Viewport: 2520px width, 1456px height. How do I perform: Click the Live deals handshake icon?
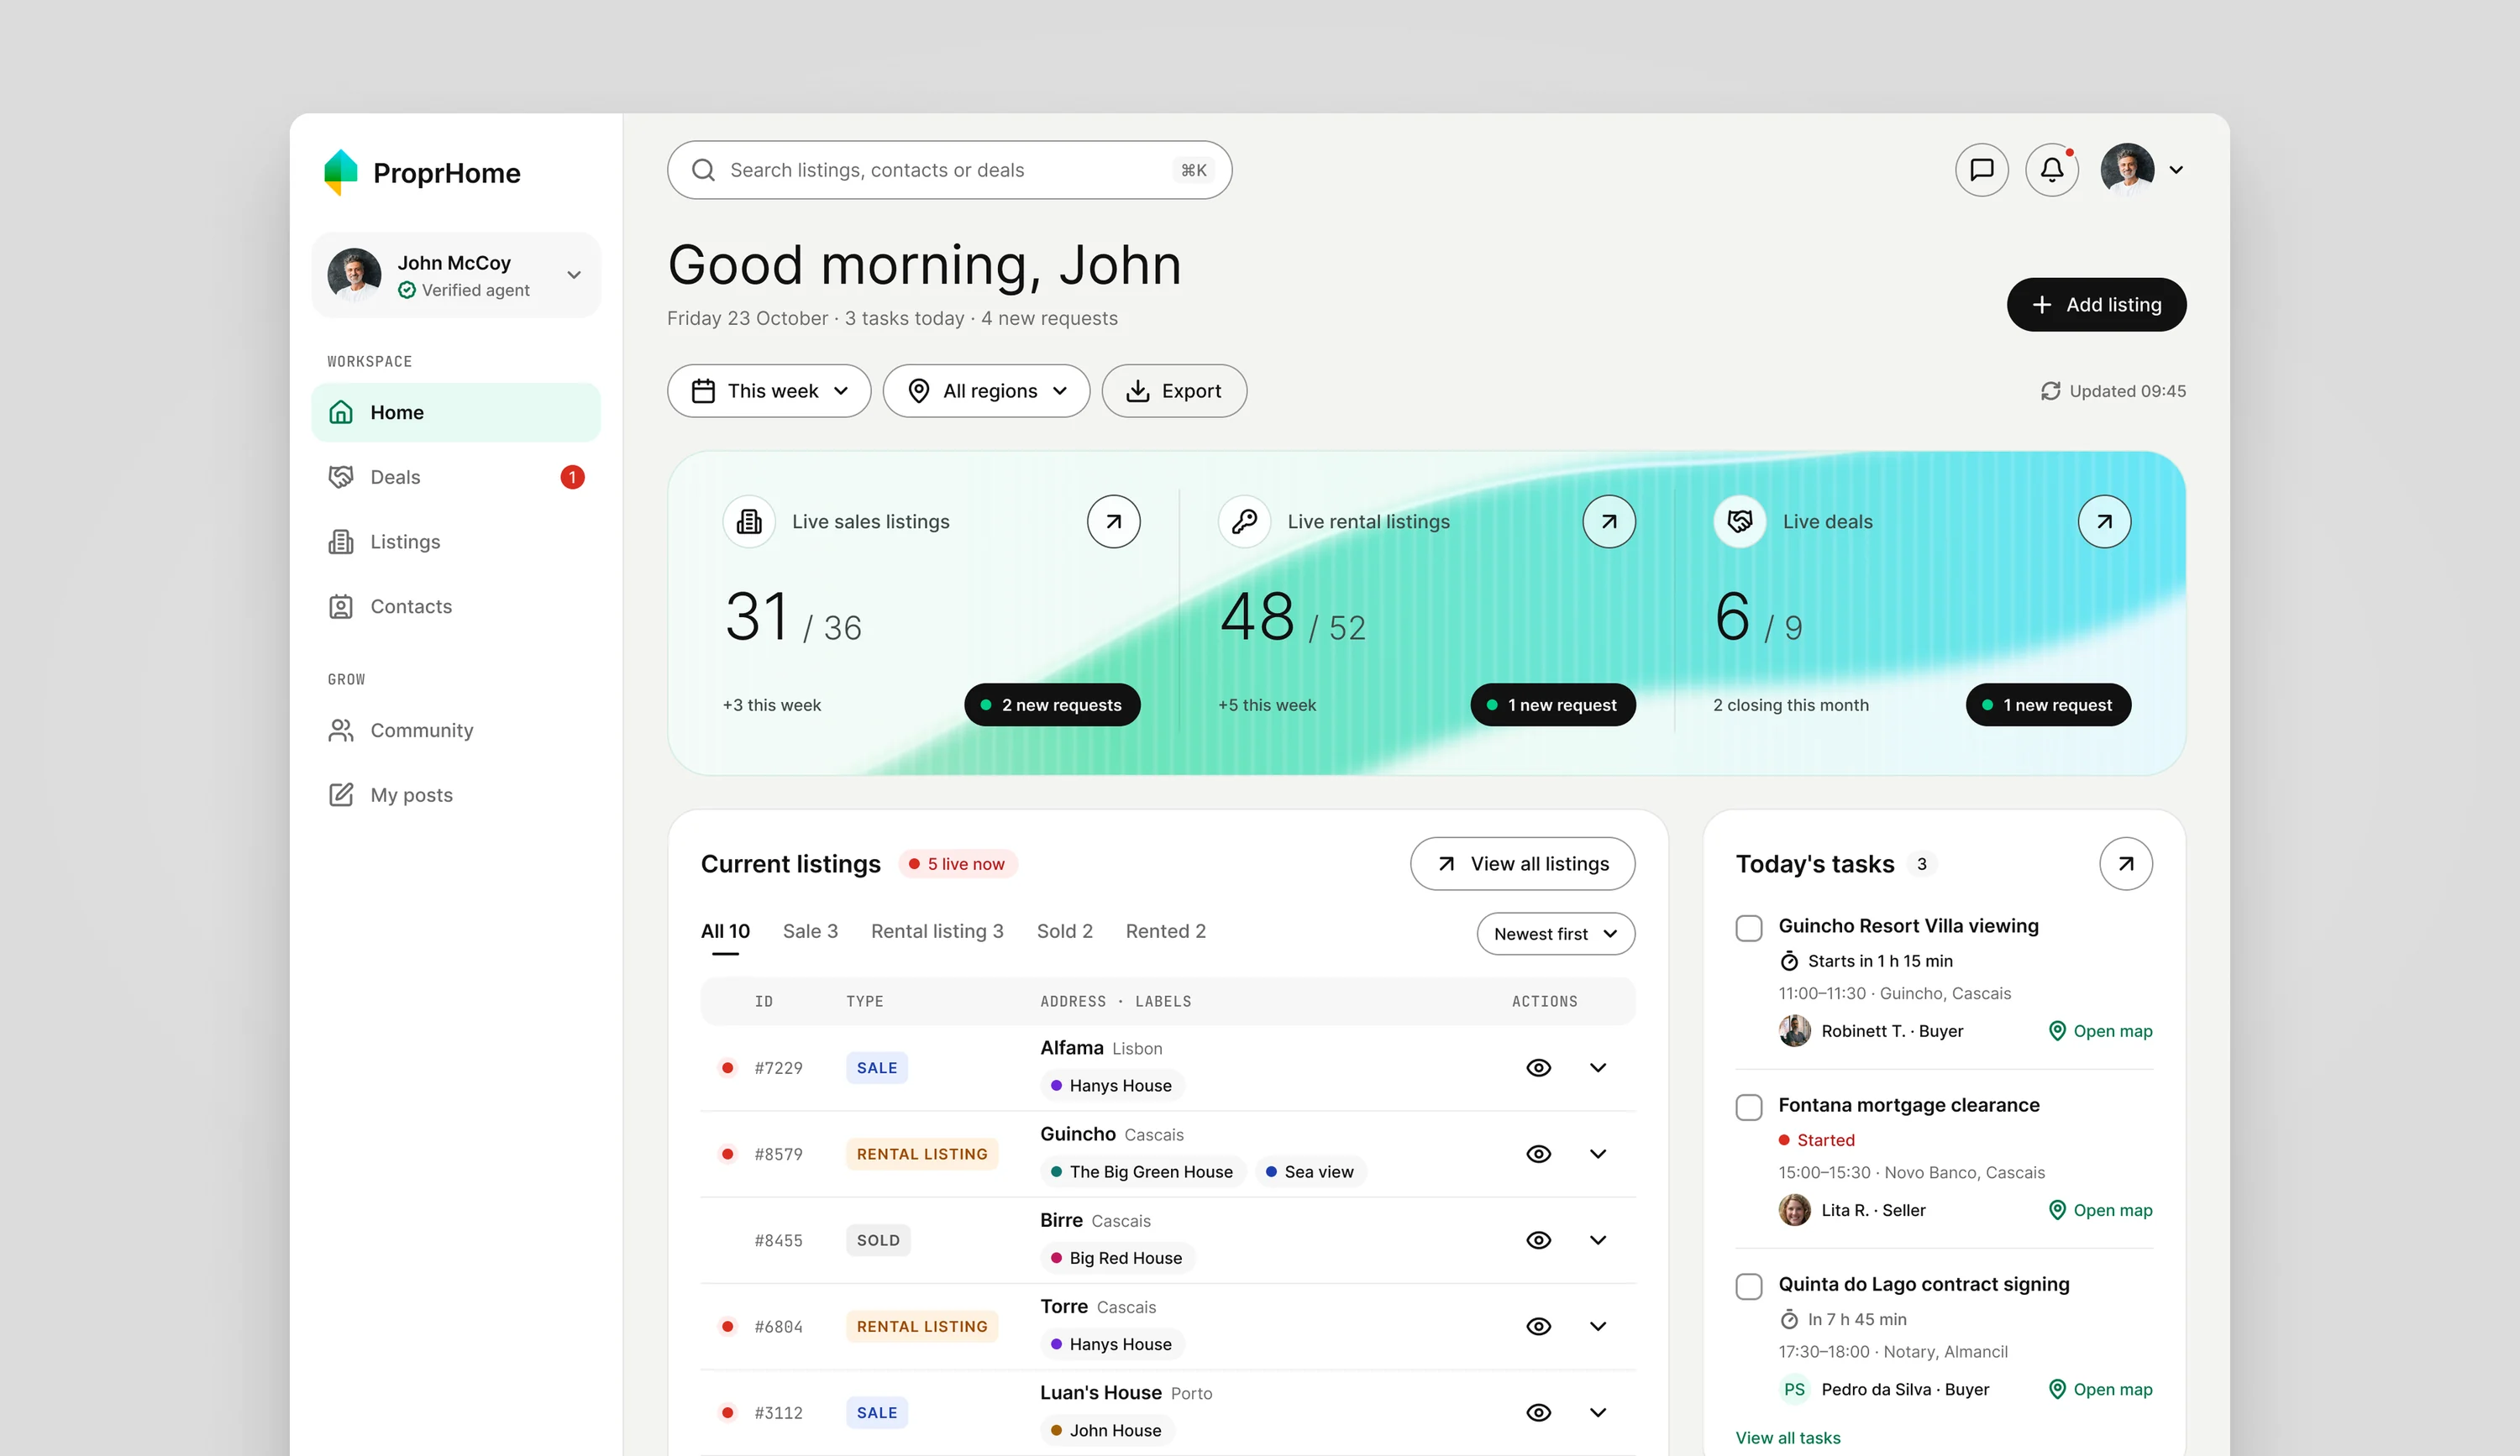click(1740, 521)
